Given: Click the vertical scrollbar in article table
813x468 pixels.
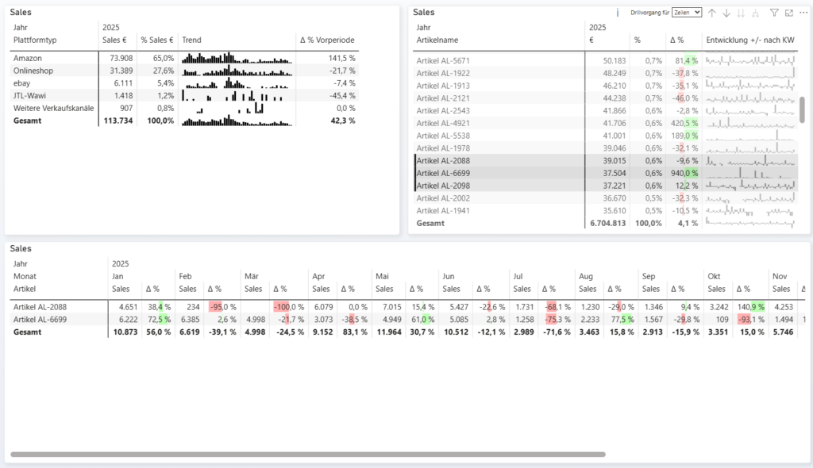Looking at the screenshot, I should coord(802,109).
